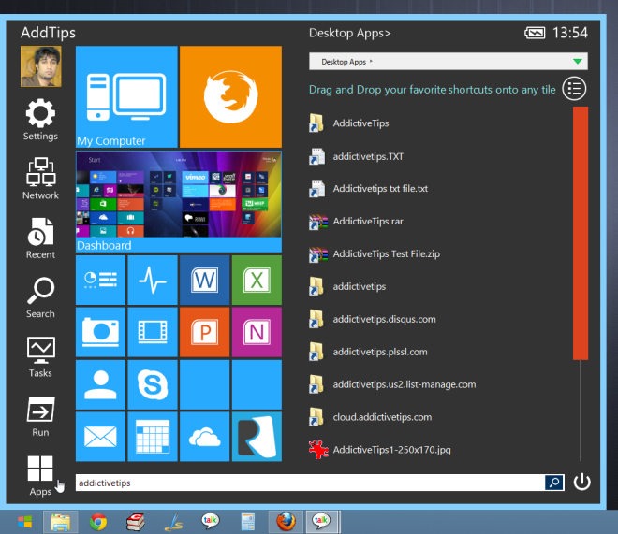The image size is (618, 534).
Task: Open the active Google Talk taskbar button
Action: coord(322,522)
